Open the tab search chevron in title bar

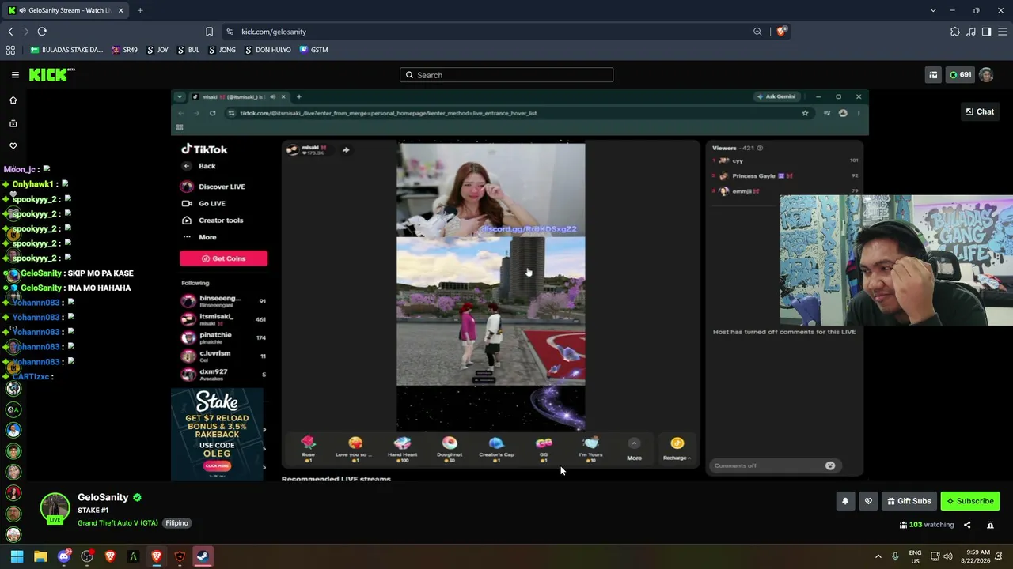pyautogui.click(x=933, y=10)
